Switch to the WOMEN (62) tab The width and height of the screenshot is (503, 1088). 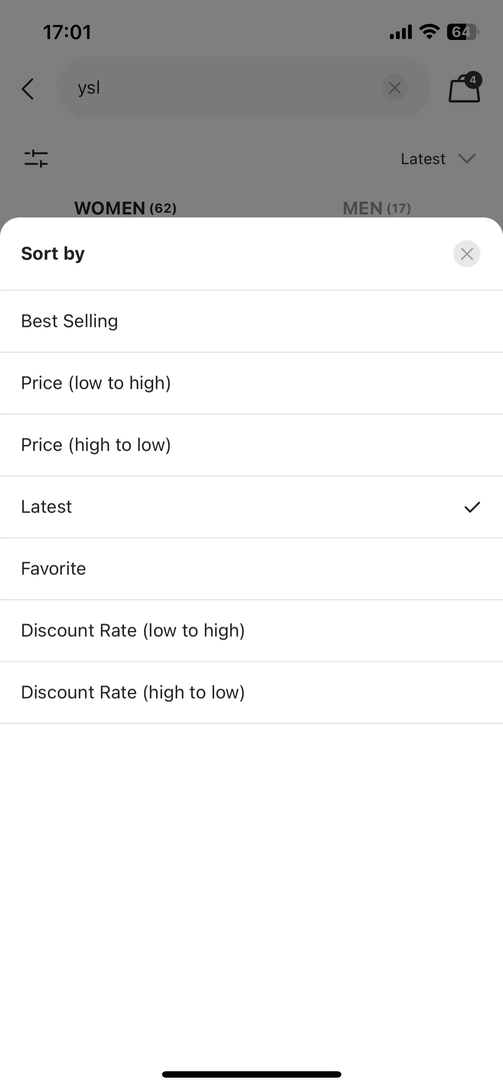click(125, 208)
